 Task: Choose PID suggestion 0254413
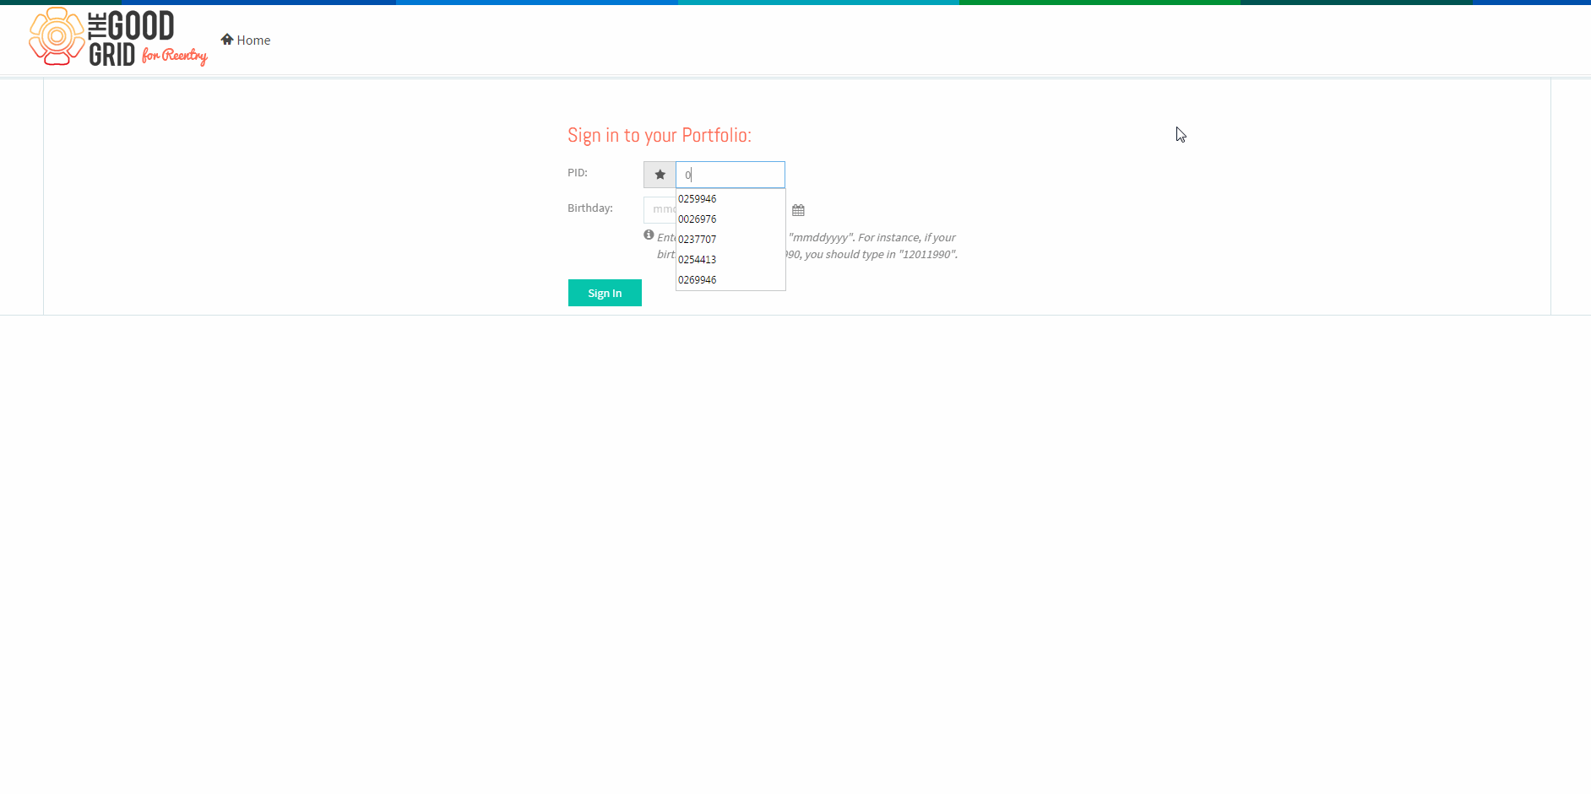click(730, 260)
